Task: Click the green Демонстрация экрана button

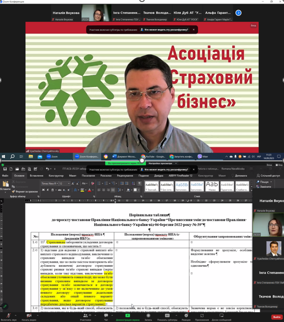Action: 127,316
